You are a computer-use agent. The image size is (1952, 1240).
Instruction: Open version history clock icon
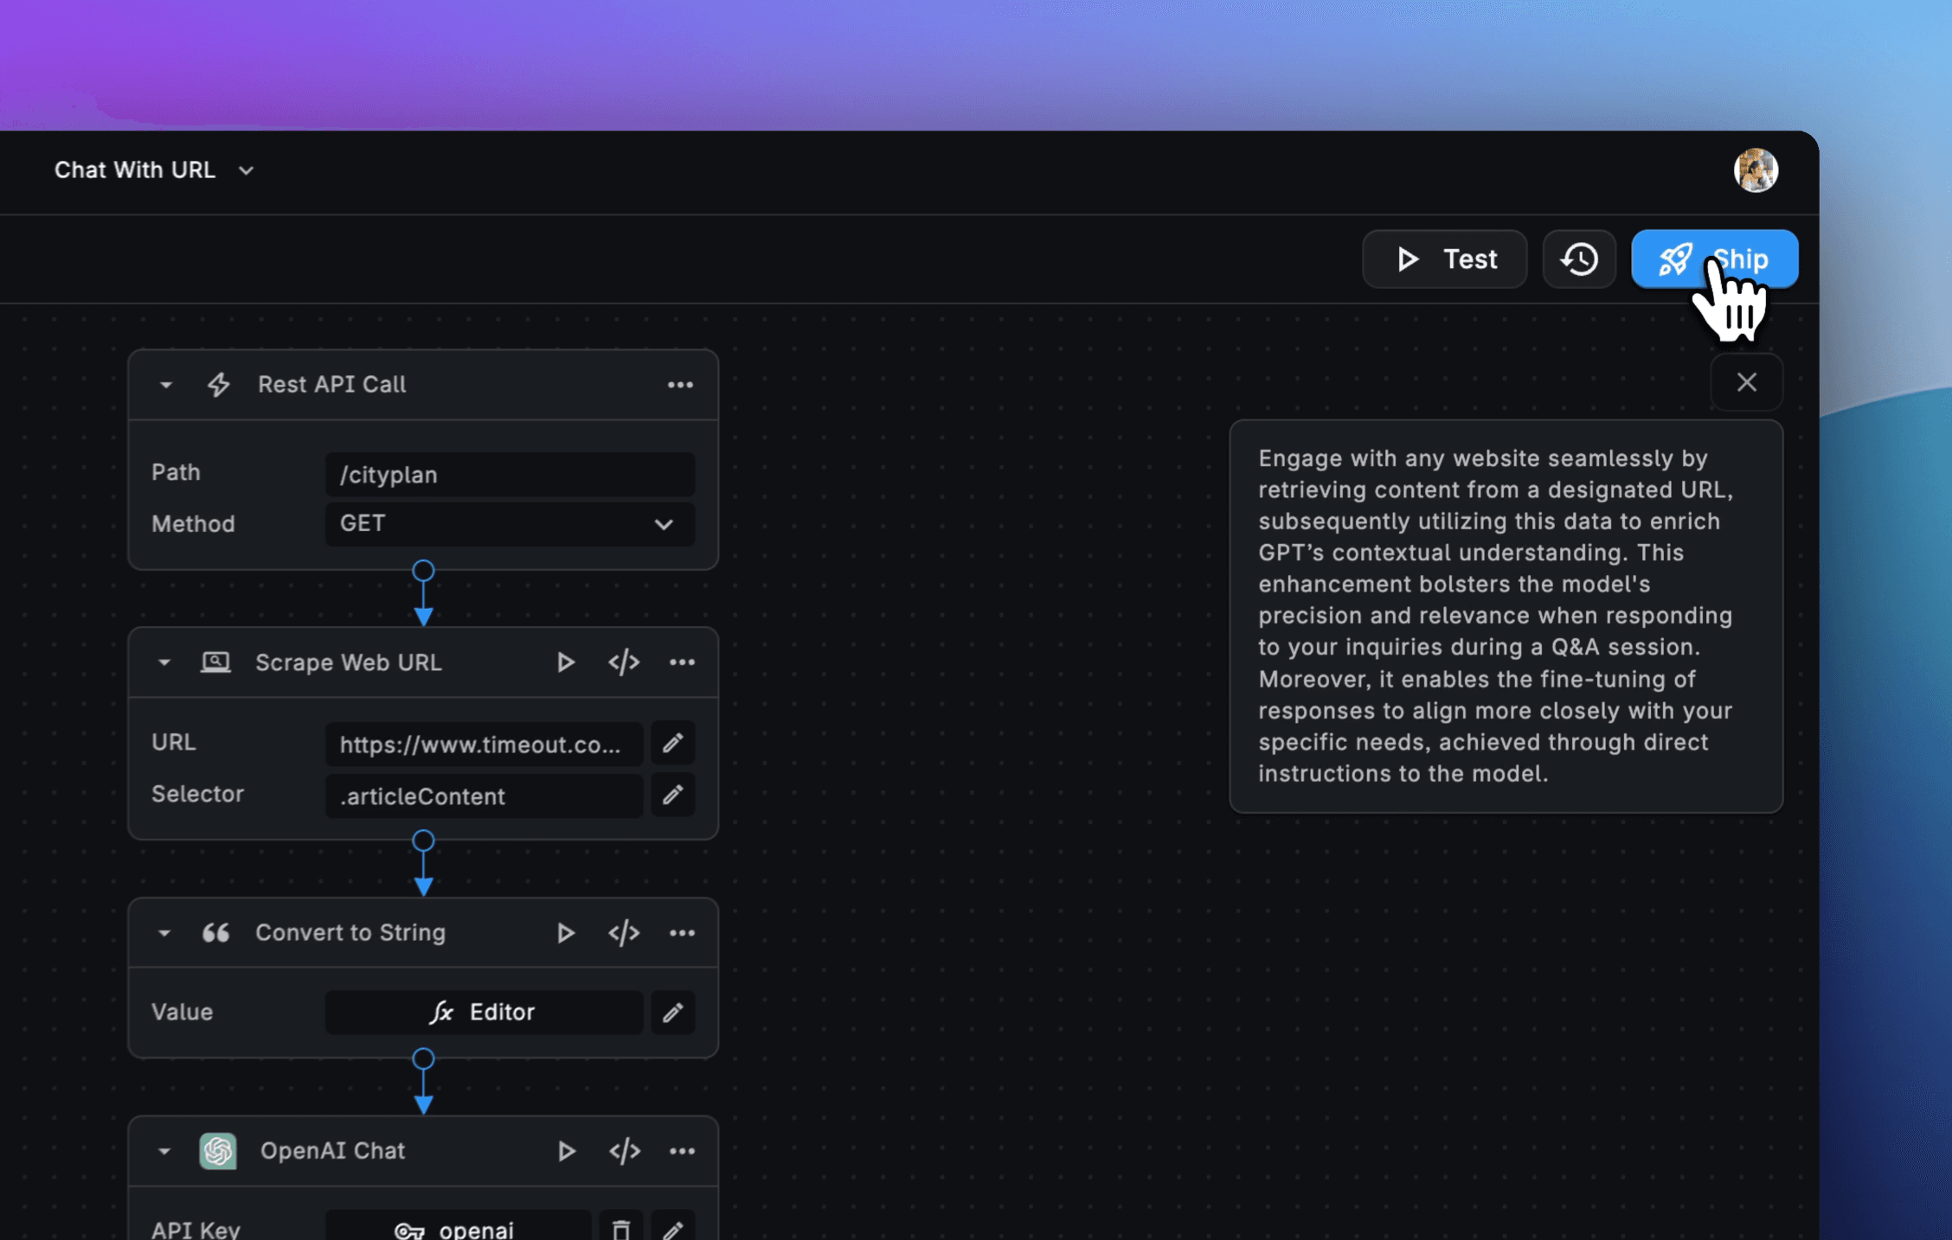point(1579,259)
